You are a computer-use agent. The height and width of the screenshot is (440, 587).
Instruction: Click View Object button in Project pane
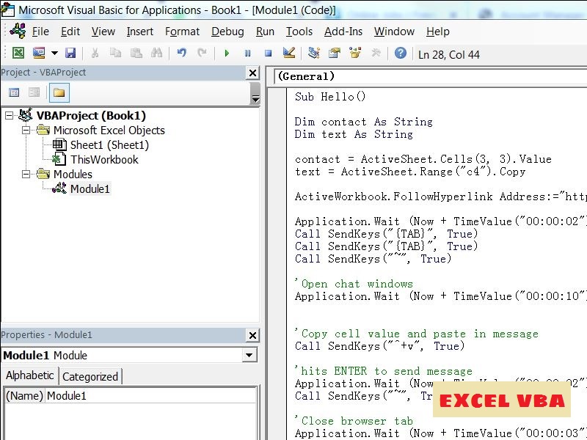(x=34, y=92)
